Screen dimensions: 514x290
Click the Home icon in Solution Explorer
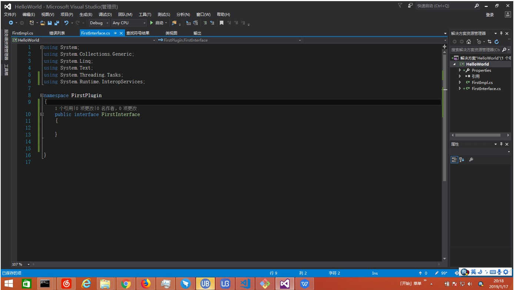tap(468, 42)
